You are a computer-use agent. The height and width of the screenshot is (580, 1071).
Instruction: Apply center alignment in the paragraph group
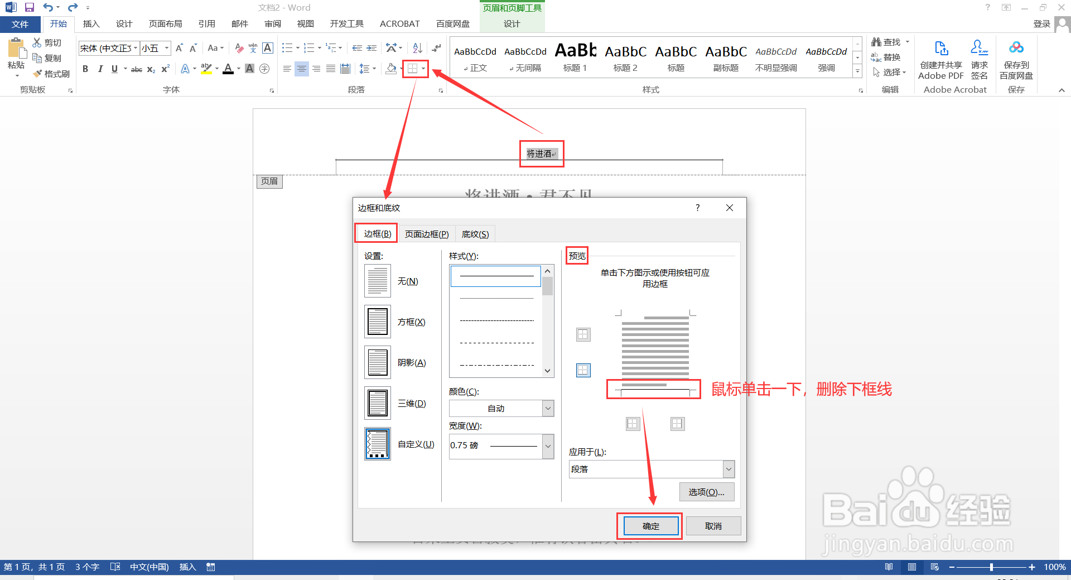[301, 69]
